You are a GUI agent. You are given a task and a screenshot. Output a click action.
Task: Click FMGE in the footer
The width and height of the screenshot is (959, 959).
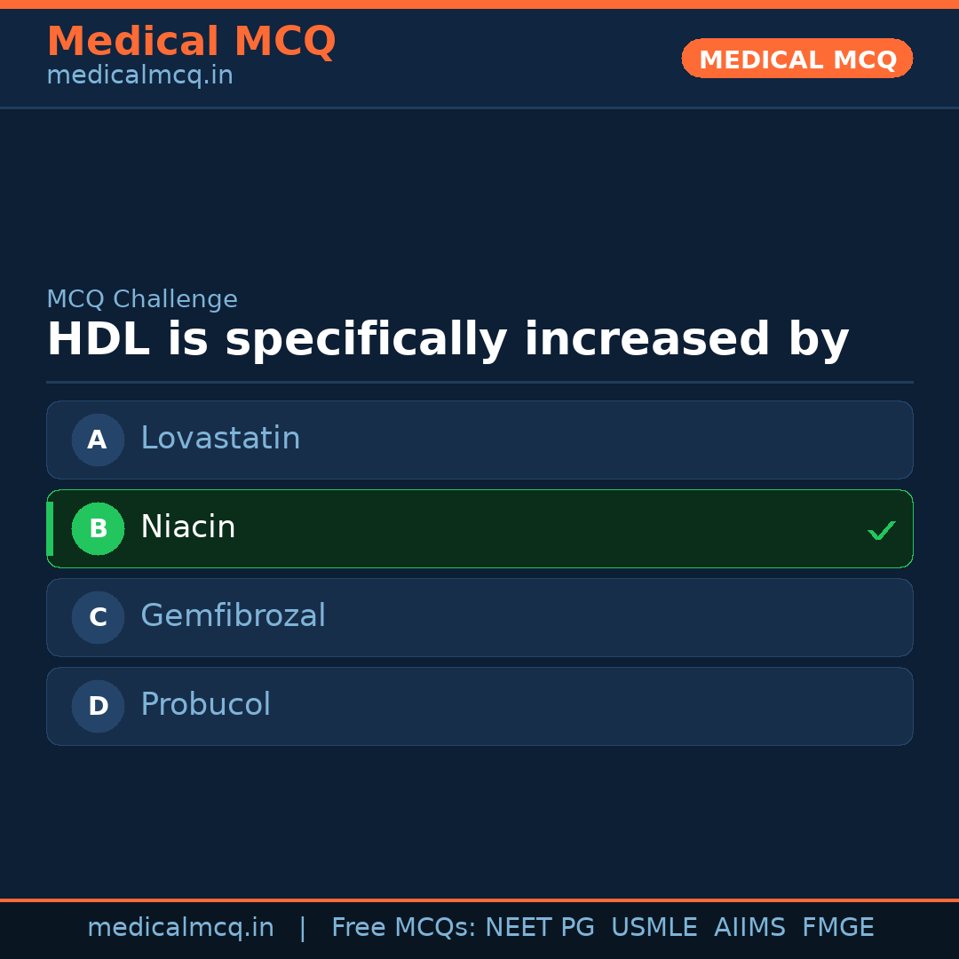pos(837,928)
